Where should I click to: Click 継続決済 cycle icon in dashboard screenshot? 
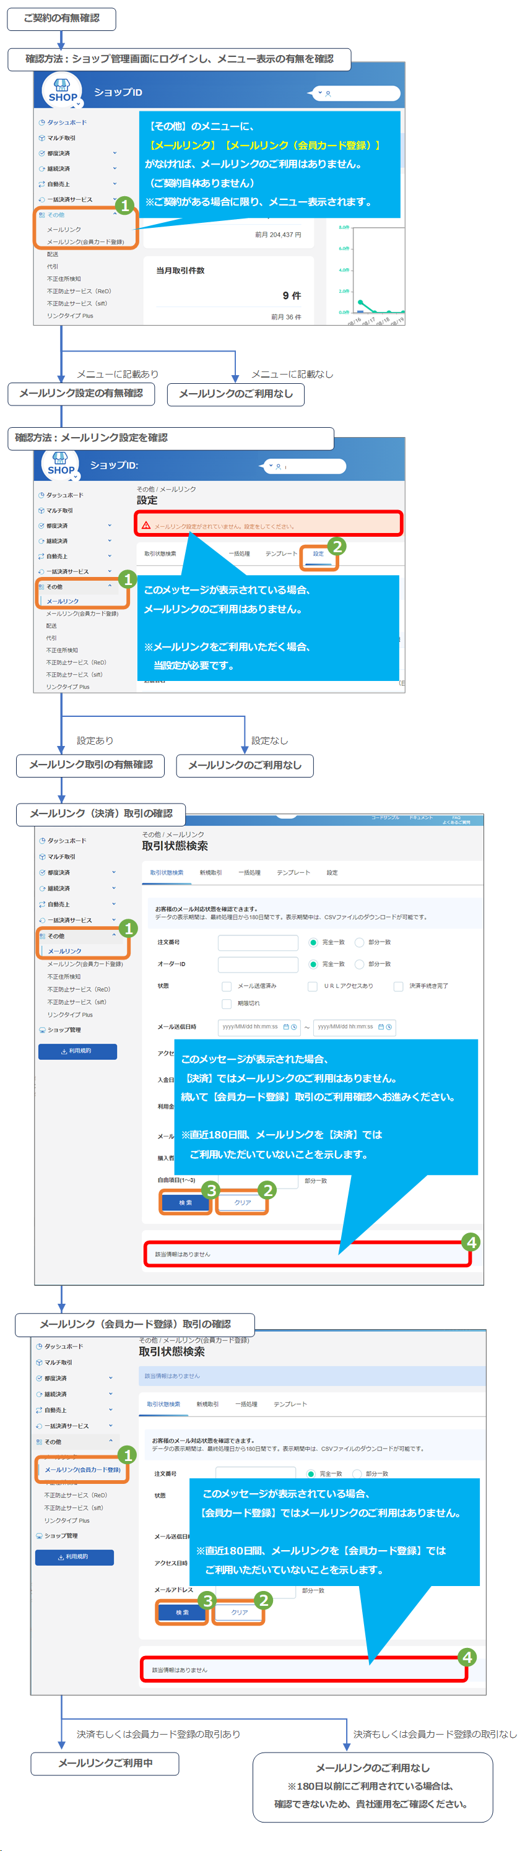(x=41, y=169)
